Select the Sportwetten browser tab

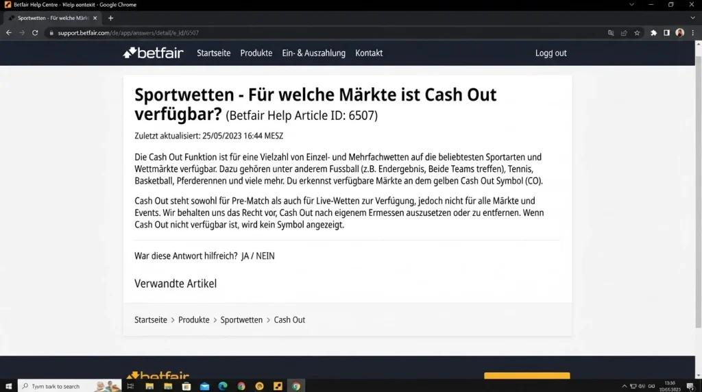tap(53, 18)
